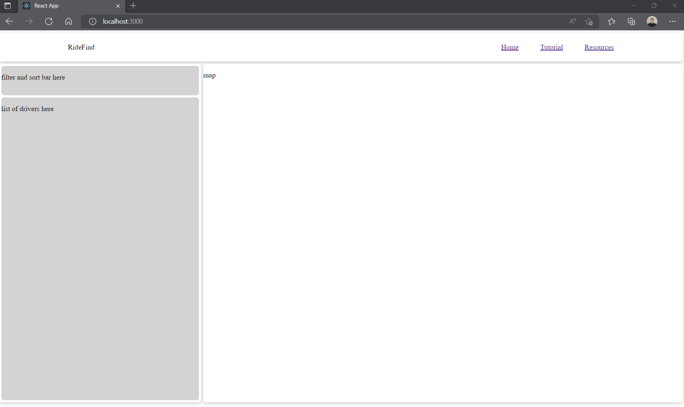
Task: Open the Resources navigation link
Action: tap(599, 47)
